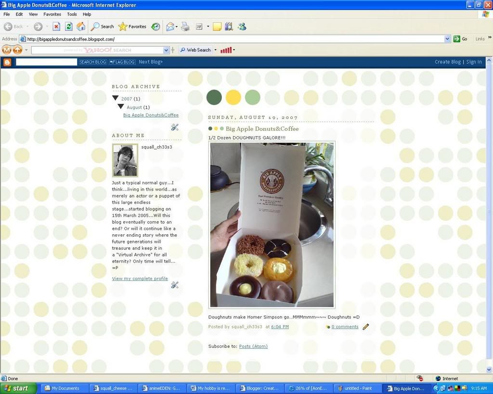493x394 pixels.
Task: Click wrench icon under Blog Archive
Action: click(175, 127)
